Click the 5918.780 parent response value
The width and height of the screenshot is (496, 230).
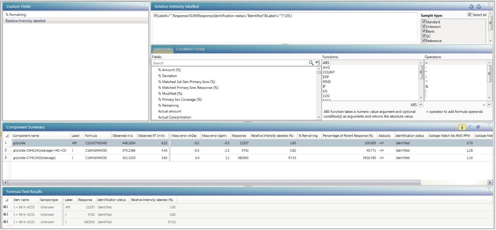click(x=367, y=158)
